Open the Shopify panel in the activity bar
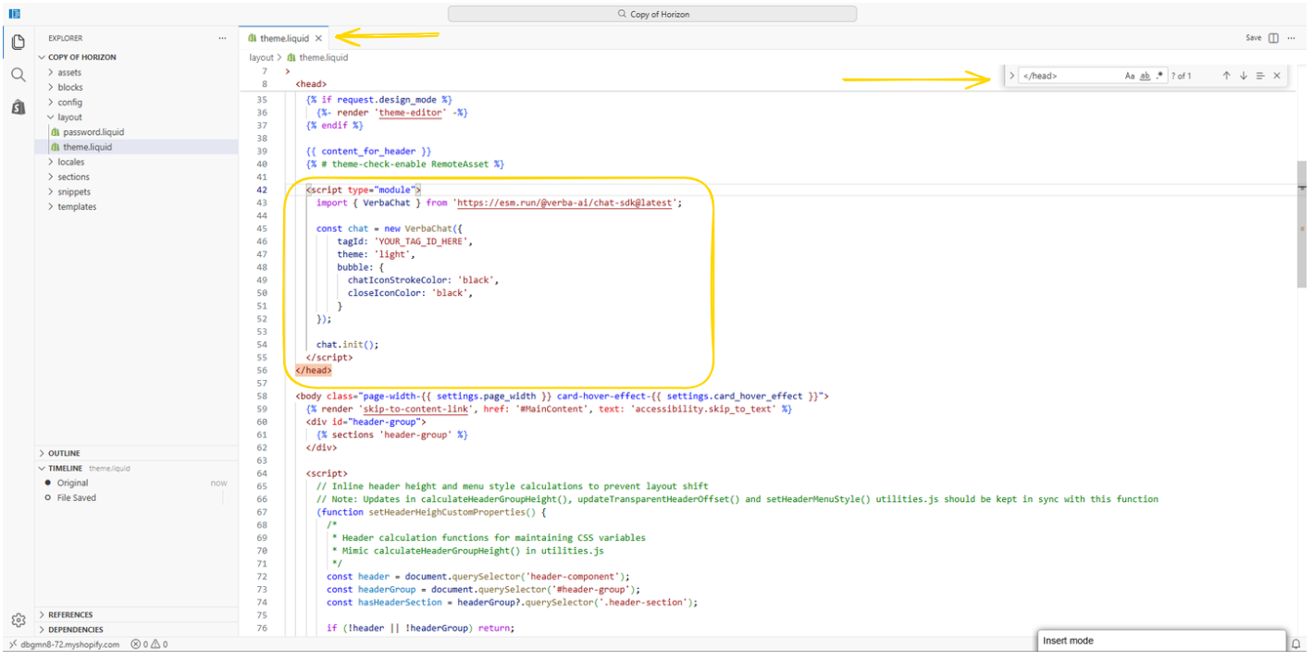Viewport: 1313px width, 660px height. [18, 107]
